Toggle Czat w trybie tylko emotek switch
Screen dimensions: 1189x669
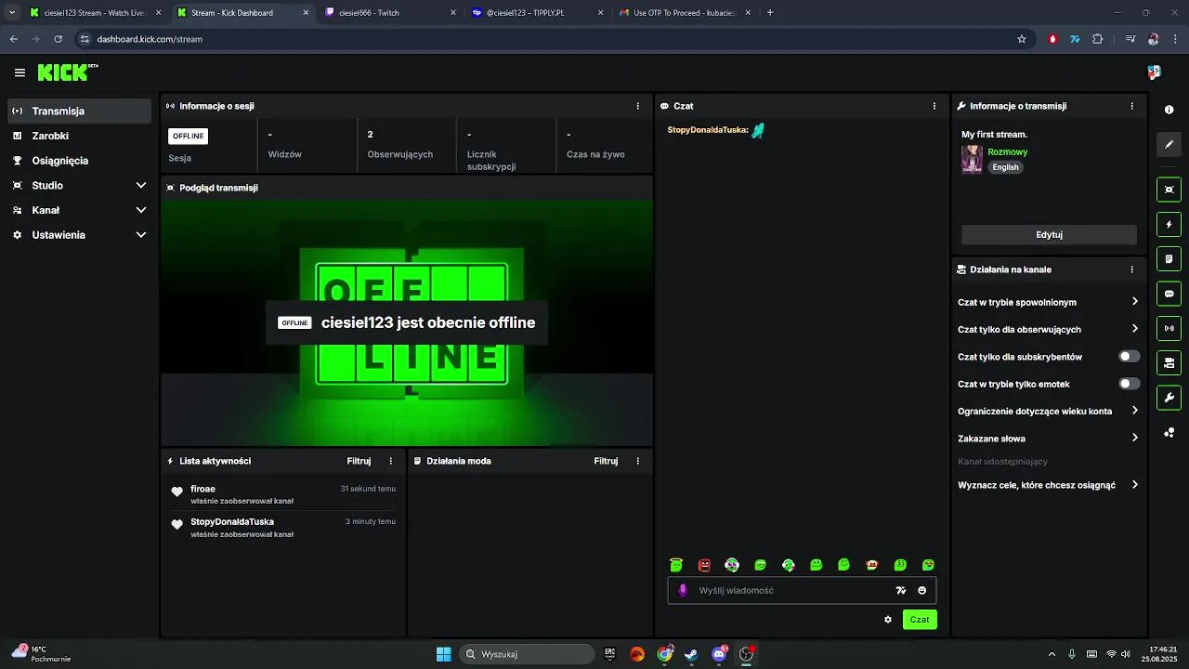(x=1130, y=384)
